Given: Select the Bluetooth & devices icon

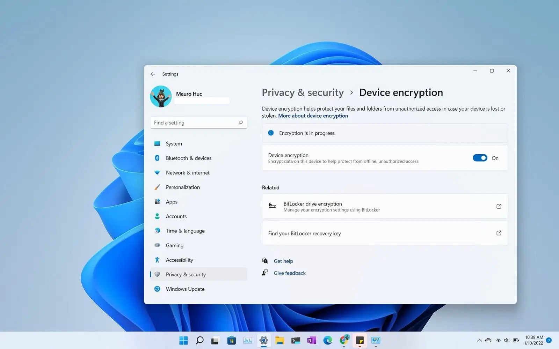Looking at the screenshot, I should [158, 158].
